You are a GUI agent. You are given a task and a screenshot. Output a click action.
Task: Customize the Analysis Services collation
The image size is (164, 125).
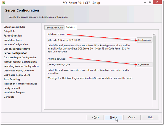click(144, 65)
